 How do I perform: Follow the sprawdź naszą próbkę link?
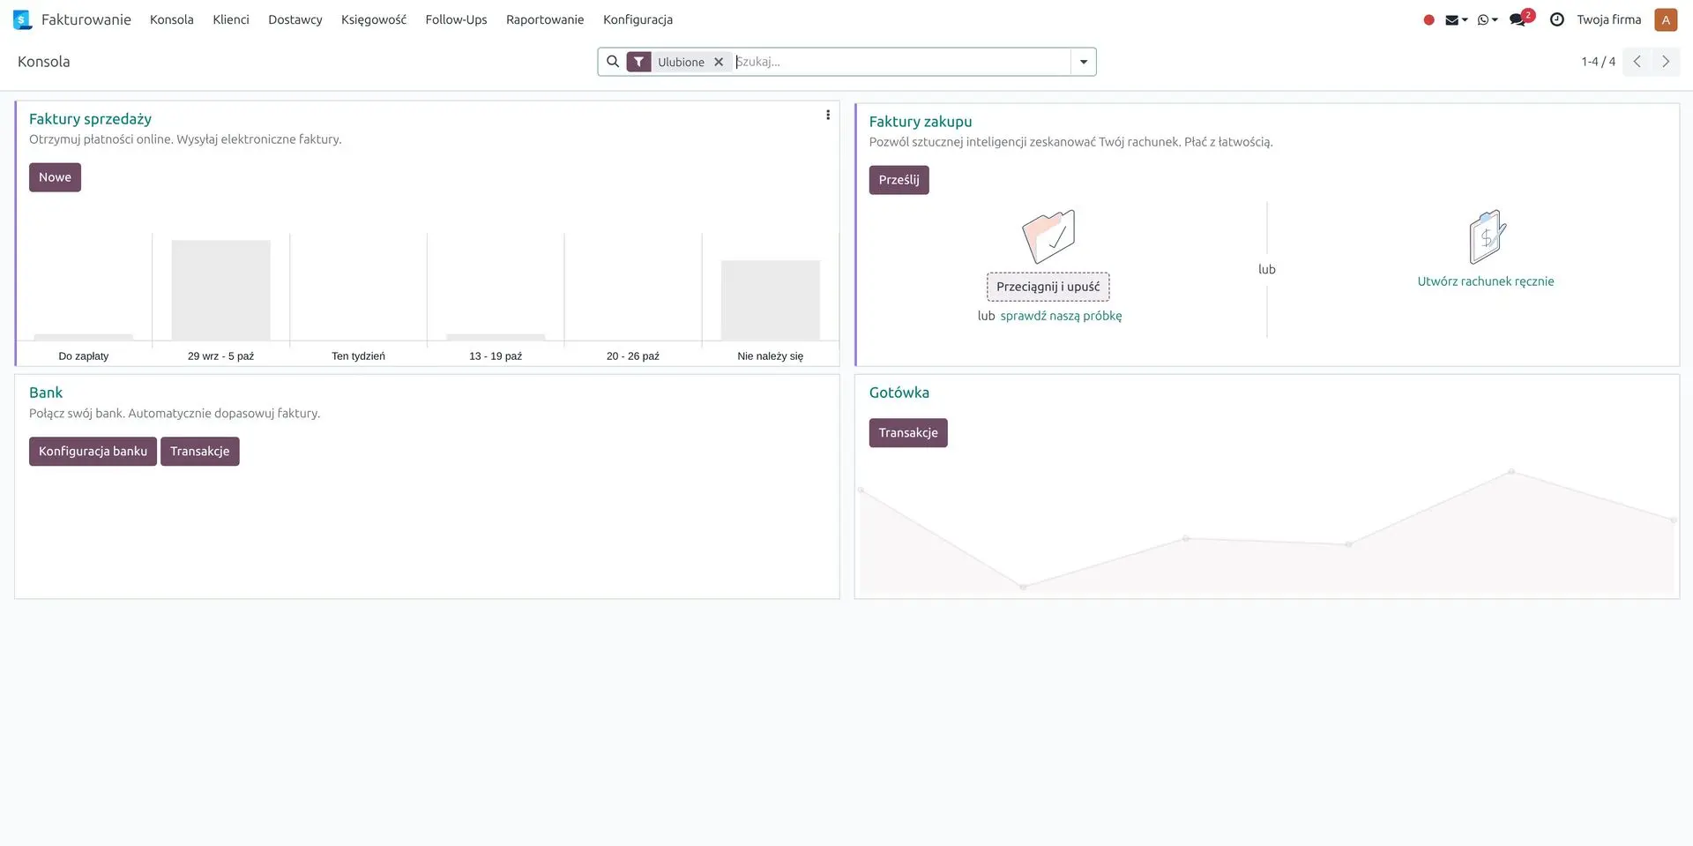click(x=1061, y=316)
